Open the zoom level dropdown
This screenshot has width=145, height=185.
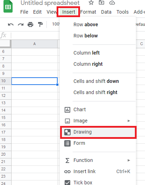tap(56, 24)
